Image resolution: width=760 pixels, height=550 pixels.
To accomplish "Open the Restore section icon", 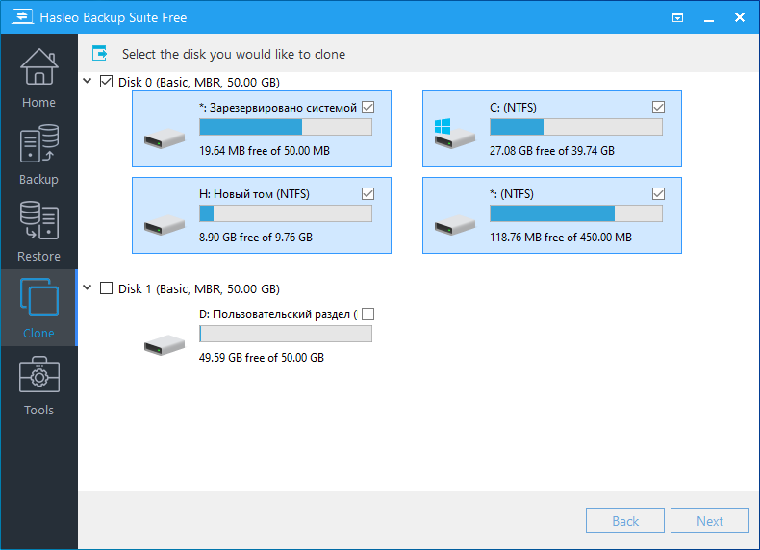I will (38, 221).
